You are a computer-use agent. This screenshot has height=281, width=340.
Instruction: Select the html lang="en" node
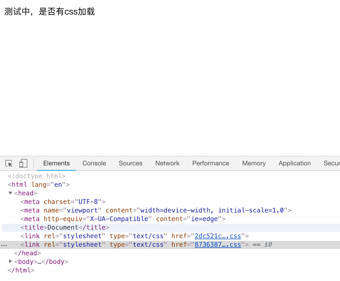(39, 185)
